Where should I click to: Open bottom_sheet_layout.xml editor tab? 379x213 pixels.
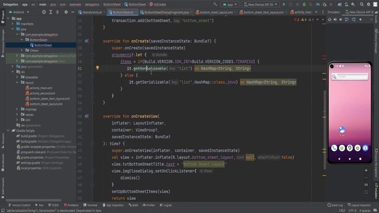[215, 12]
